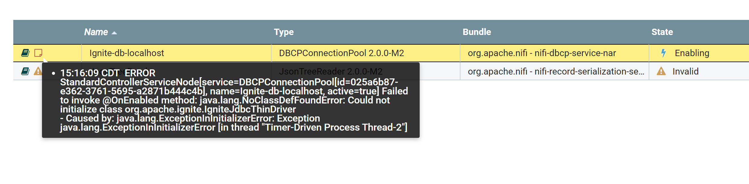Click the Invalid state warning triangle

[x=660, y=71]
